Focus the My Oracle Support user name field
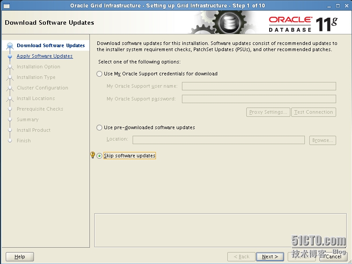This screenshot has width=352, height=264. point(259,86)
